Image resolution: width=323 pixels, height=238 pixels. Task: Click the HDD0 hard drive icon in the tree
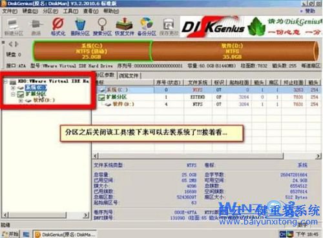pyautogui.click(x=13, y=81)
